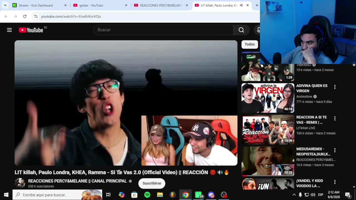Change the ESP input language
This screenshot has width=356, height=200.
(x=320, y=195)
